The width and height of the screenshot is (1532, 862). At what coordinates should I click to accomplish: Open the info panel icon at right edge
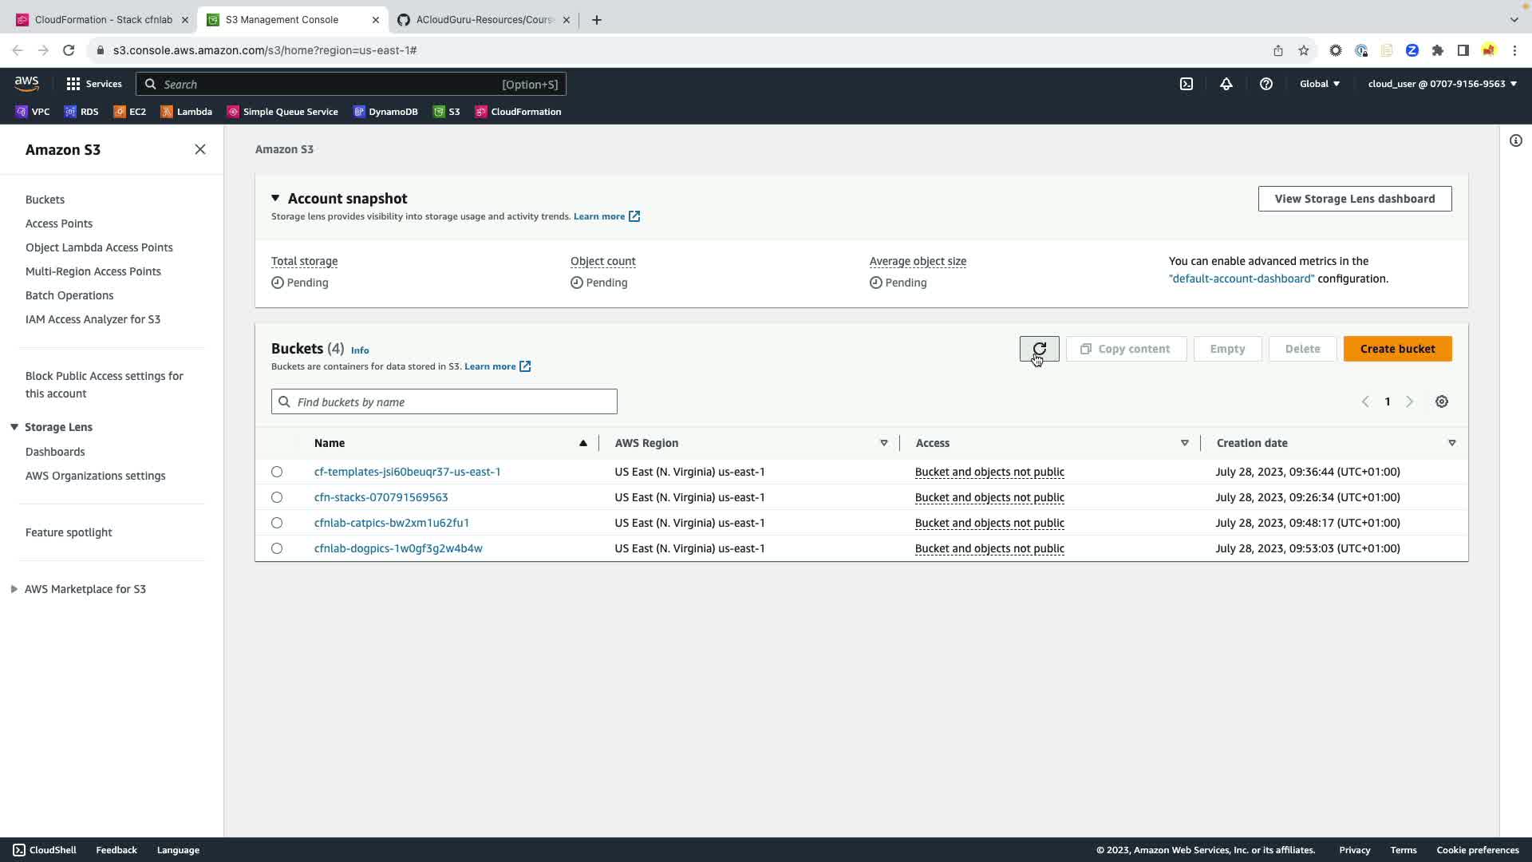coord(1515,141)
